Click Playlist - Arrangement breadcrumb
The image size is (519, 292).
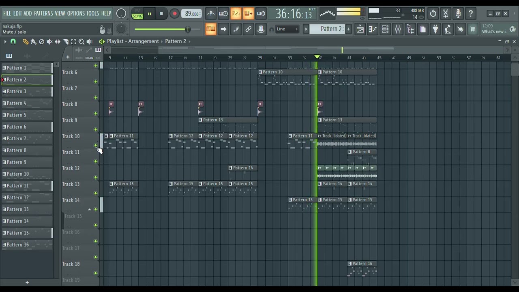[x=133, y=41]
